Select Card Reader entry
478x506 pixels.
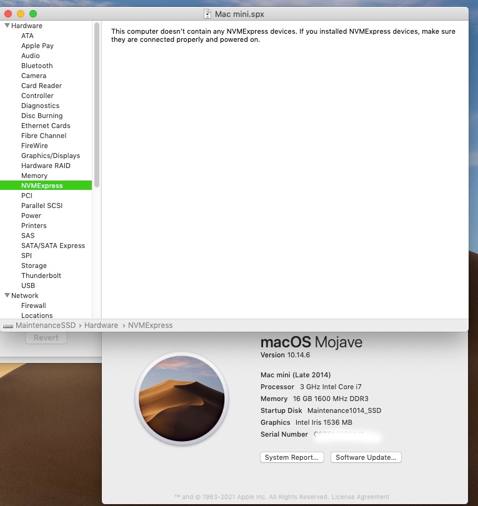(41, 86)
